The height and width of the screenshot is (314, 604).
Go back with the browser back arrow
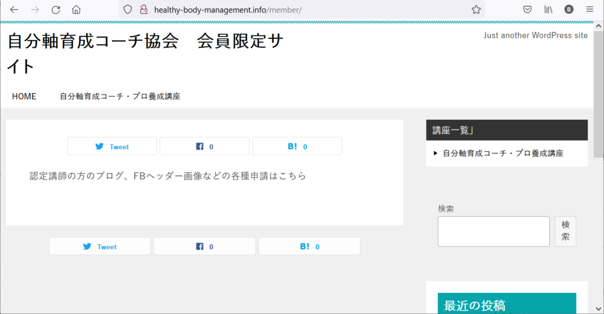point(14,9)
